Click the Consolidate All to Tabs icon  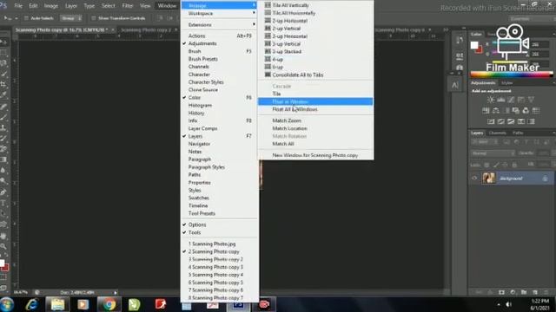pyautogui.click(x=268, y=75)
